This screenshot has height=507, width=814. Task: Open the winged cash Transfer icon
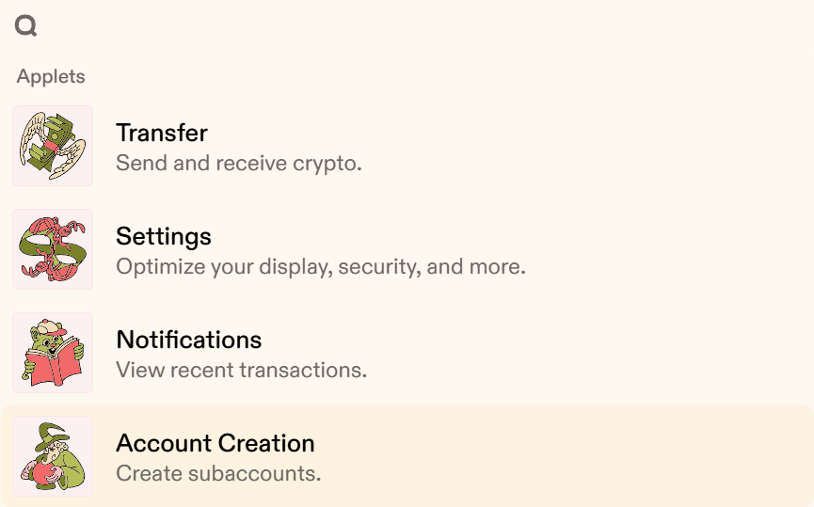[53, 146]
